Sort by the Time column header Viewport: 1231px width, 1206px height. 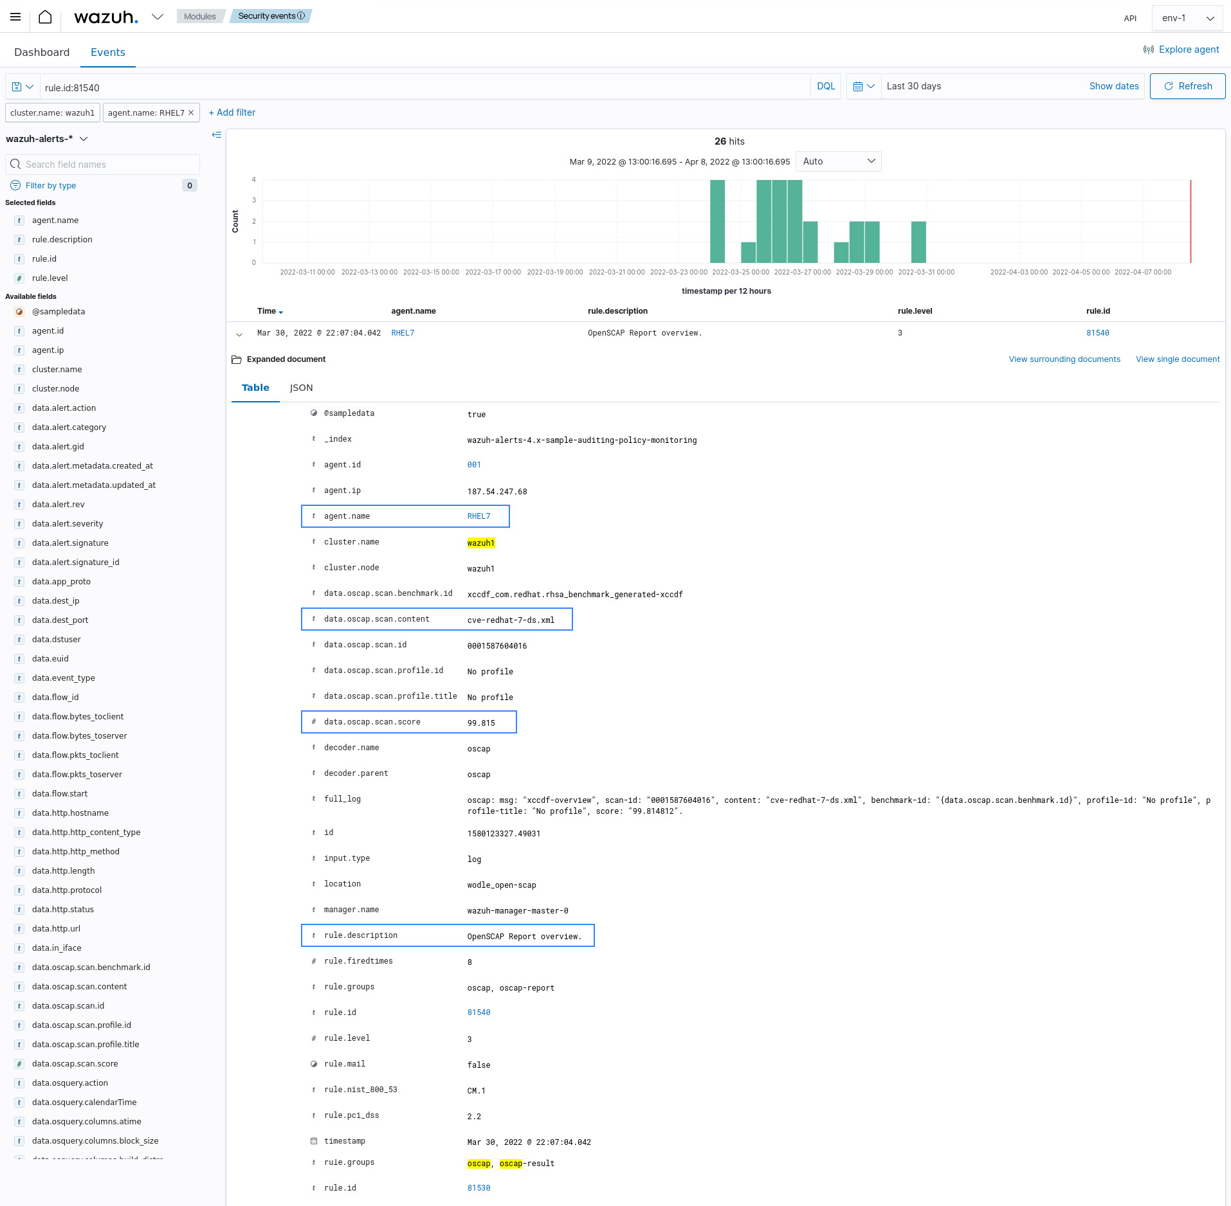pos(270,311)
